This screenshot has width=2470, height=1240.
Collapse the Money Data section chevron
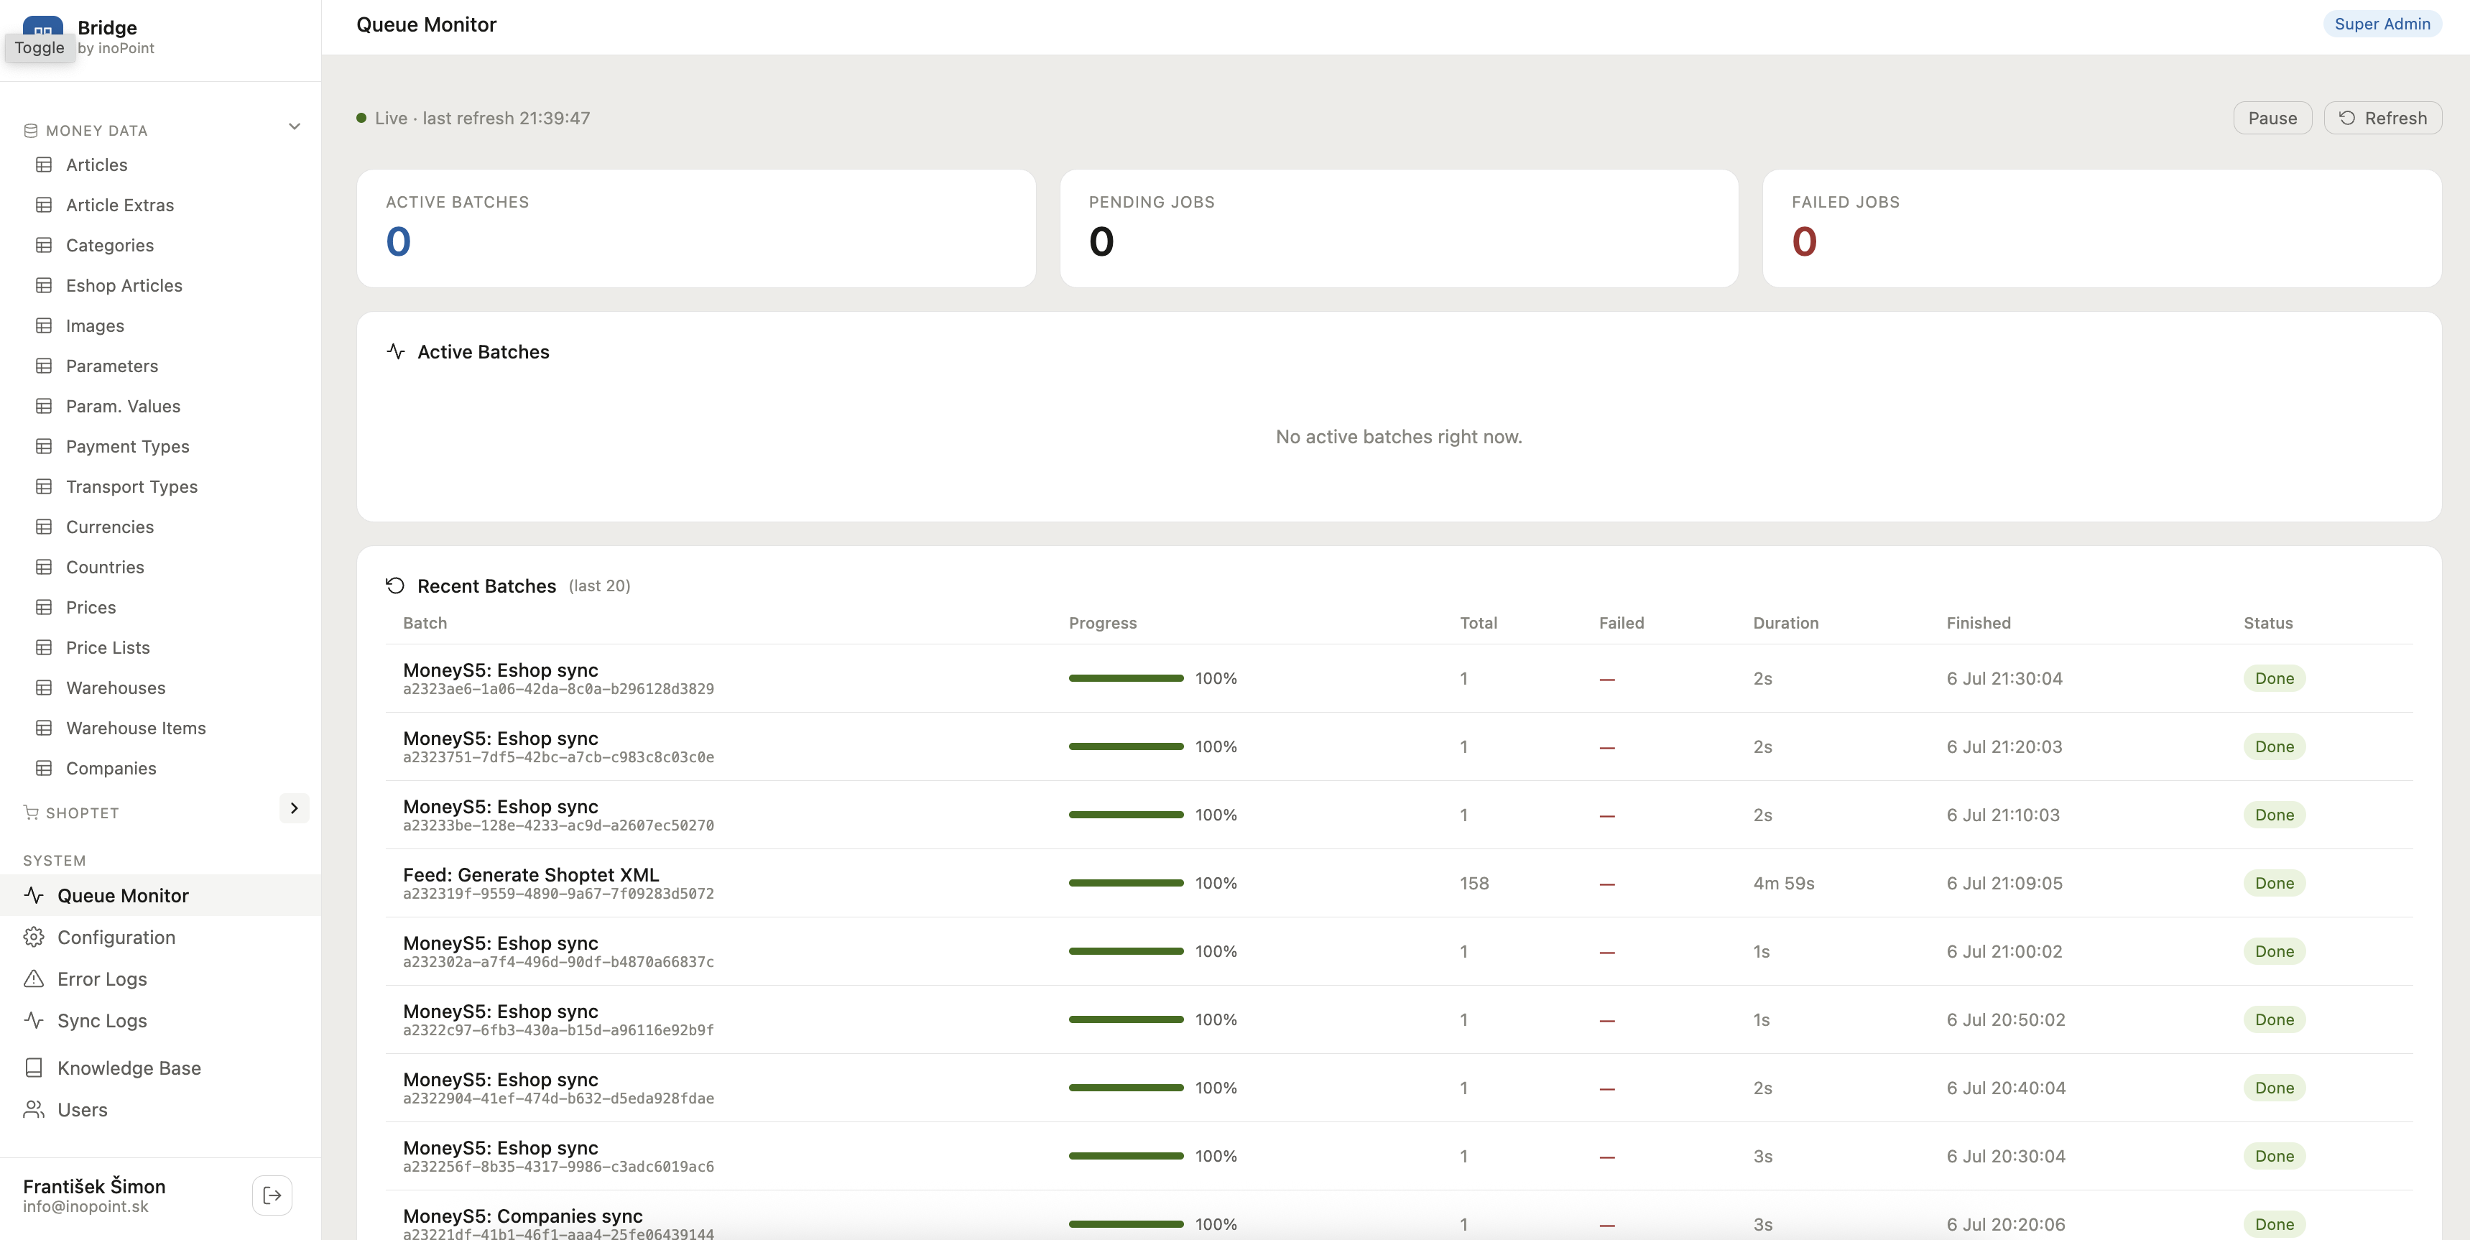[x=295, y=126]
